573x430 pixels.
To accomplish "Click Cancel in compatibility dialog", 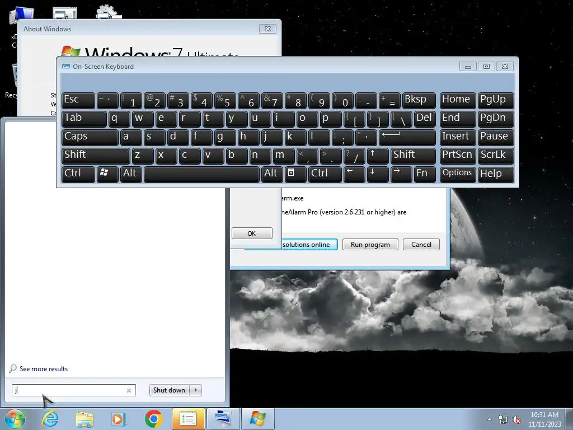I will pyautogui.click(x=421, y=244).
